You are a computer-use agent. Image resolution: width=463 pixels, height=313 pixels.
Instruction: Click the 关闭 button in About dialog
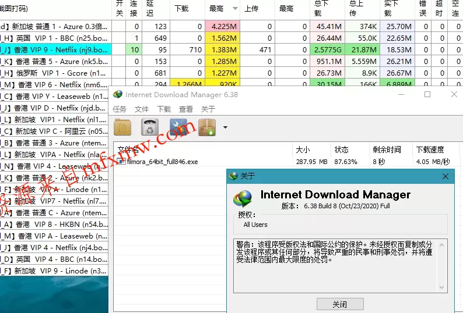(340, 304)
